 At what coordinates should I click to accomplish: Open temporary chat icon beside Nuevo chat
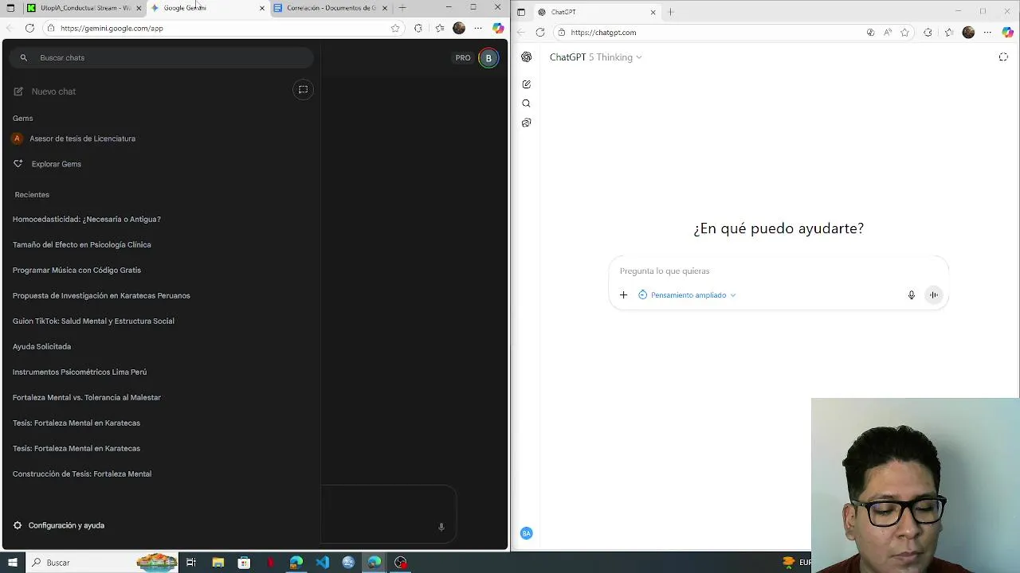(x=303, y=90)
